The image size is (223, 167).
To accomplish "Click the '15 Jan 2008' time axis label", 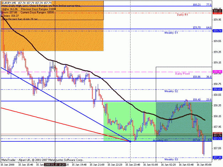I will 7,165.
